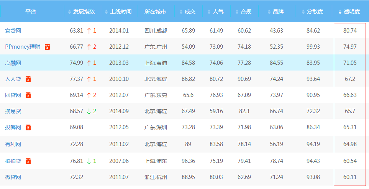Click the sort arrows icon beside 上线时间
The height and width of the screenshot is (189, 369).
pos(107,12)
